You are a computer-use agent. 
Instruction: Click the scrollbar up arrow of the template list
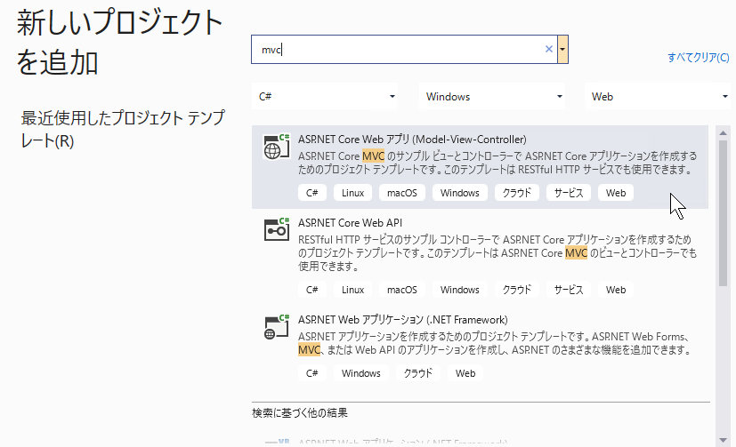tap(723, 133)
